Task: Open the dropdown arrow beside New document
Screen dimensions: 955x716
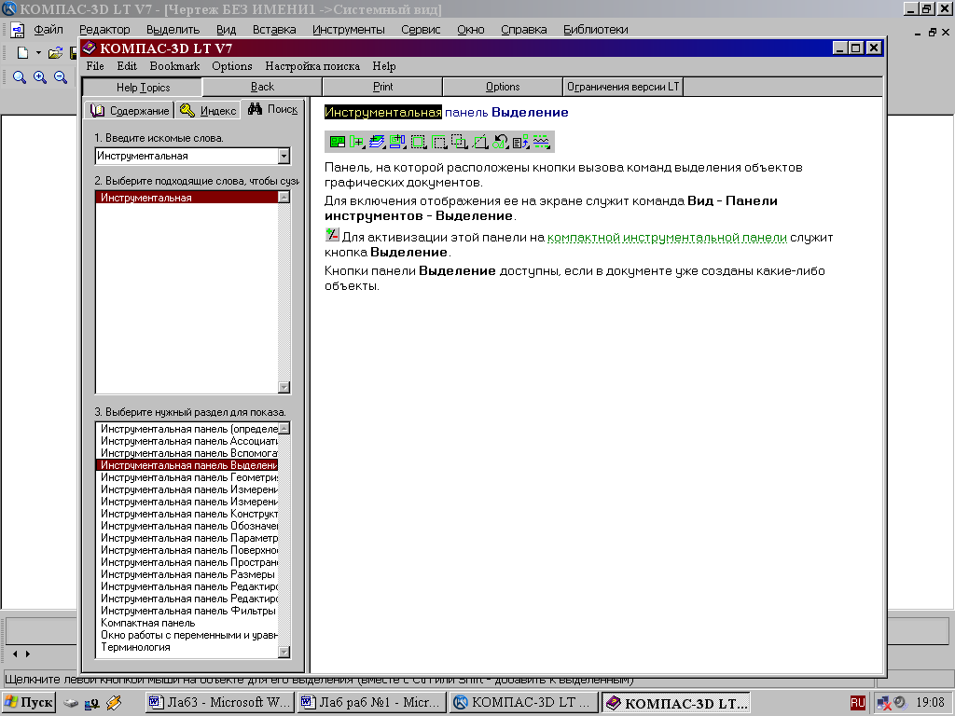Action: click(38, 53)
